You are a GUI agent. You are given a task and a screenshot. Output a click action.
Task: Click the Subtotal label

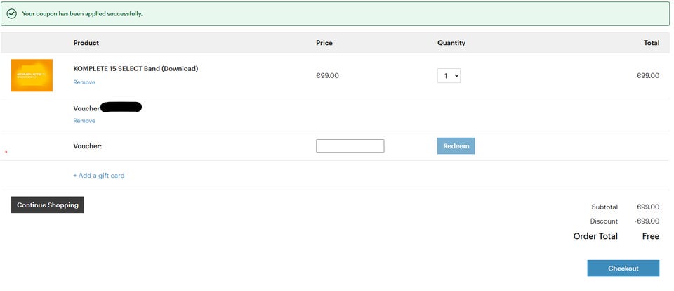[x=604, y=207]
